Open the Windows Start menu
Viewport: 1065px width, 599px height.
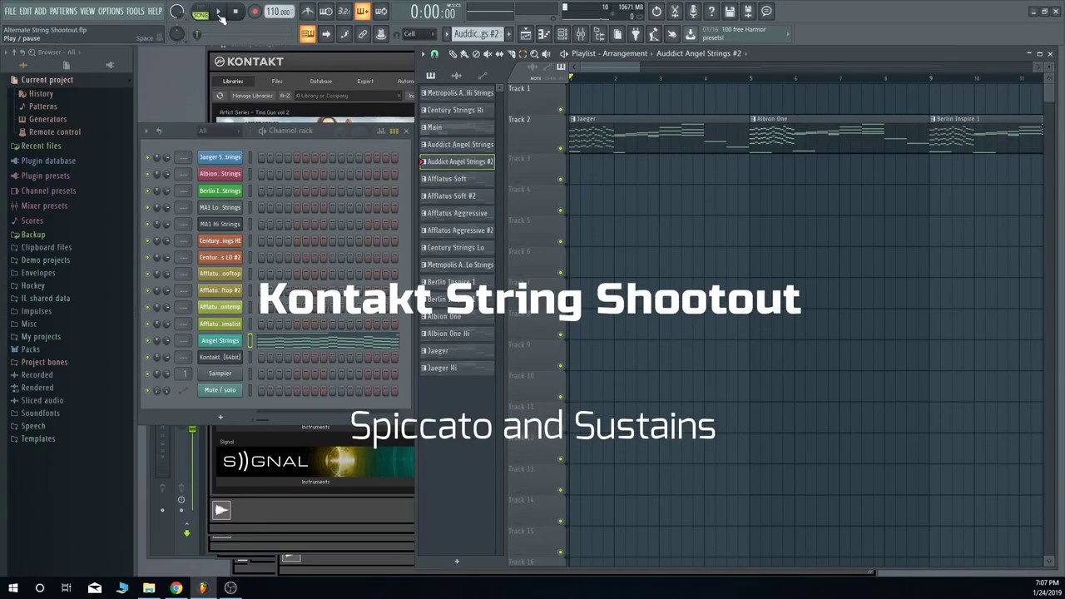click(12, 588)
